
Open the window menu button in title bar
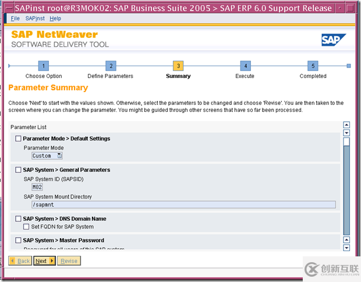pyautogui.click(x=9, y=8)
